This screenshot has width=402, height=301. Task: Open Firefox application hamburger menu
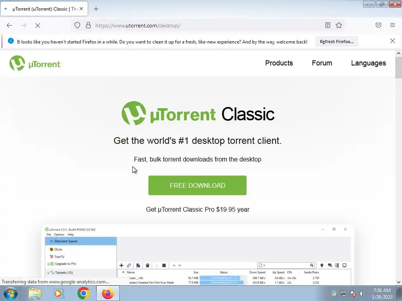click(x=393, y=25)
